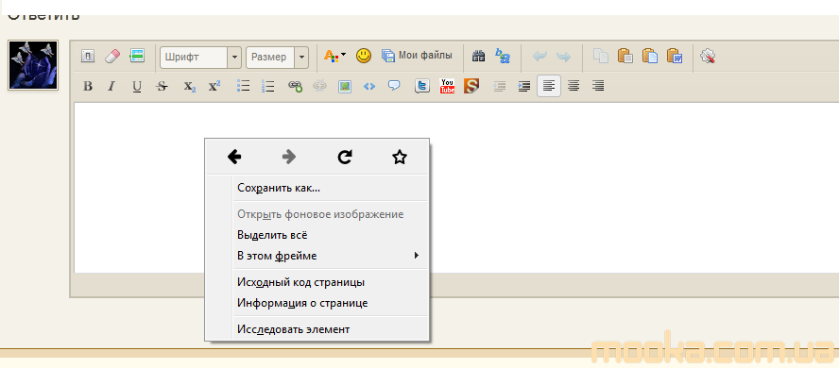Screen dimensions: 839x368
Task: Click the Twitter insert icon
Action: tap(422, 86)
